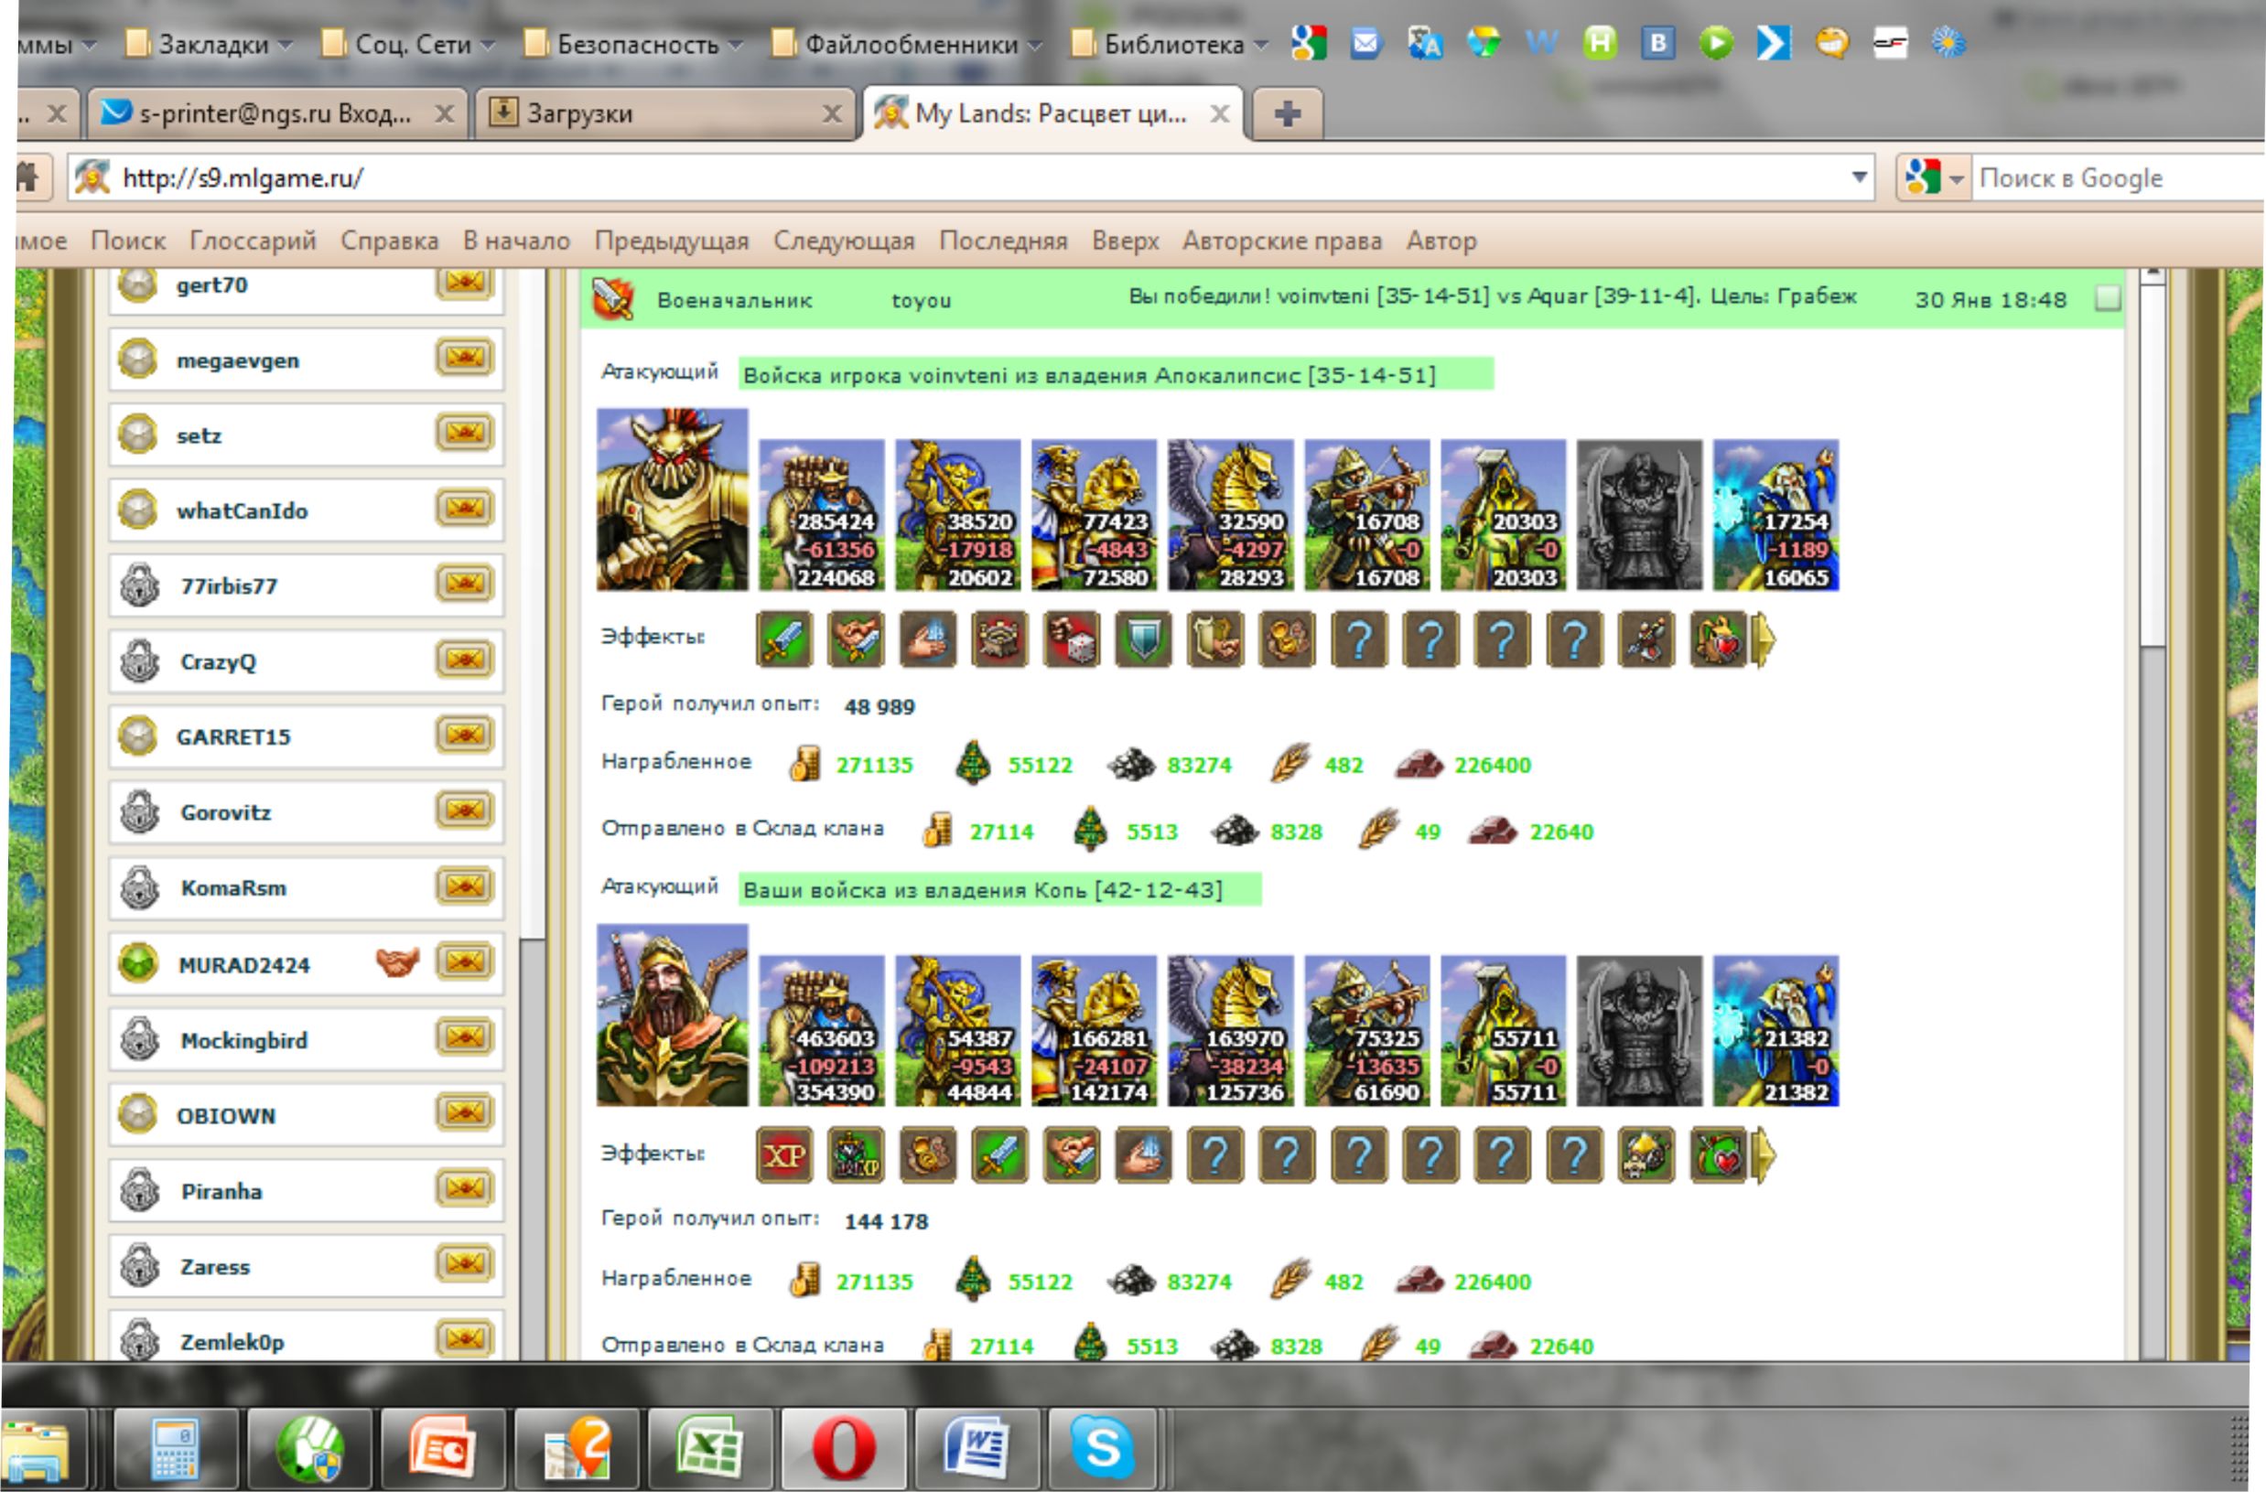Screen dimensions: 2266x1492
Task: Click green play bookmark icon
Action: tap(1716, 43)
